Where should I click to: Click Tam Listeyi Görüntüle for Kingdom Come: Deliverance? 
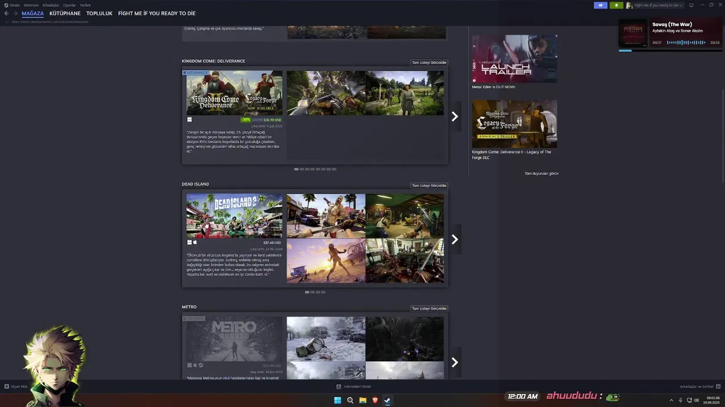(x=429, y=63)
